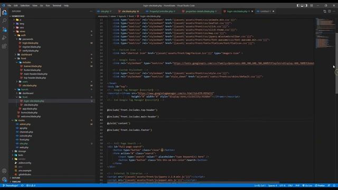Open the Run and Debug view
The height and width of the screenshot is (190, 338).
coord(4,37)
